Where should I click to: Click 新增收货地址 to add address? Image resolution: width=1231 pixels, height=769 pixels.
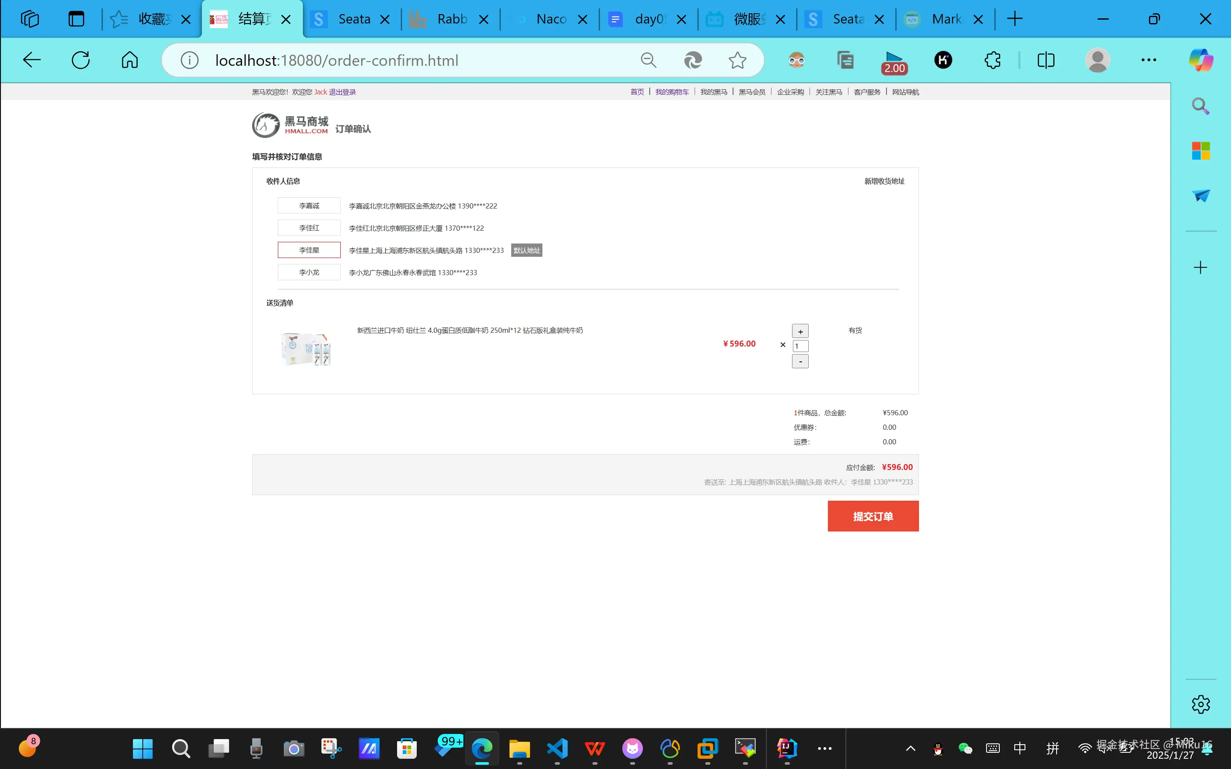coord(884,181)
